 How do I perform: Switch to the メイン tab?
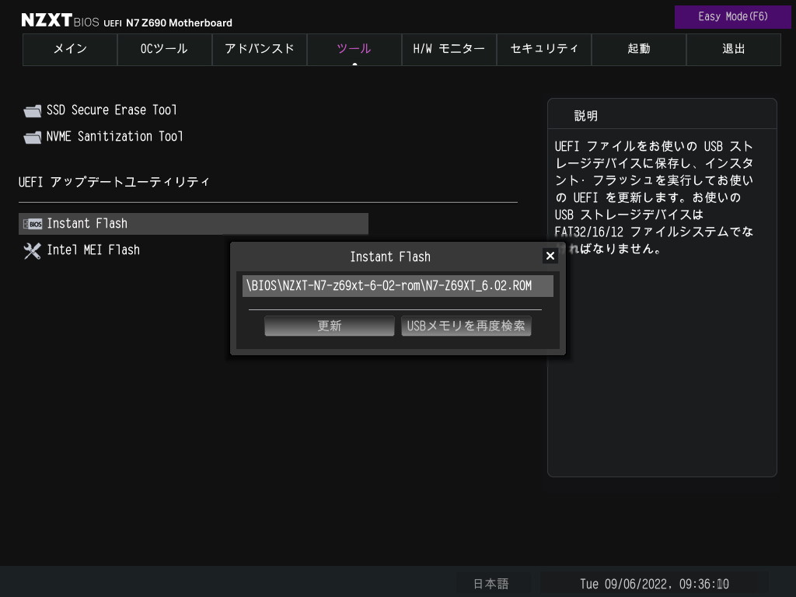(70, 49)
